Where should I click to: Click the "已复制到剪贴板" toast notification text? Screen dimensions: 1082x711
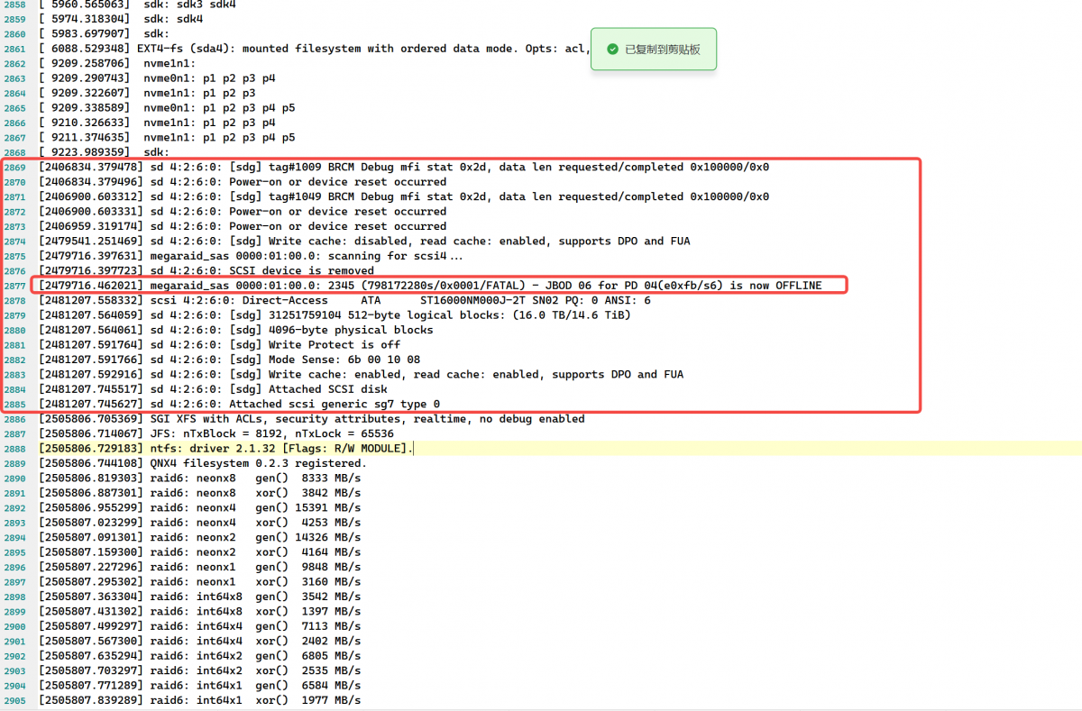click(x=662, y=50)
